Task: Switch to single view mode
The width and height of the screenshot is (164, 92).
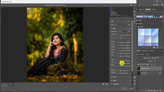Action: [103, 84]
